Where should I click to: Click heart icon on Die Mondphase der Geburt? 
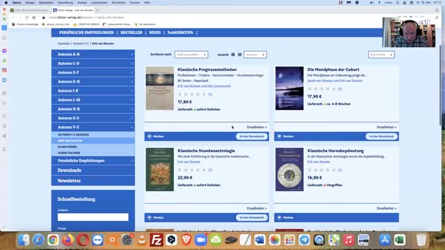pyautogui.click(x=280, y=136)
